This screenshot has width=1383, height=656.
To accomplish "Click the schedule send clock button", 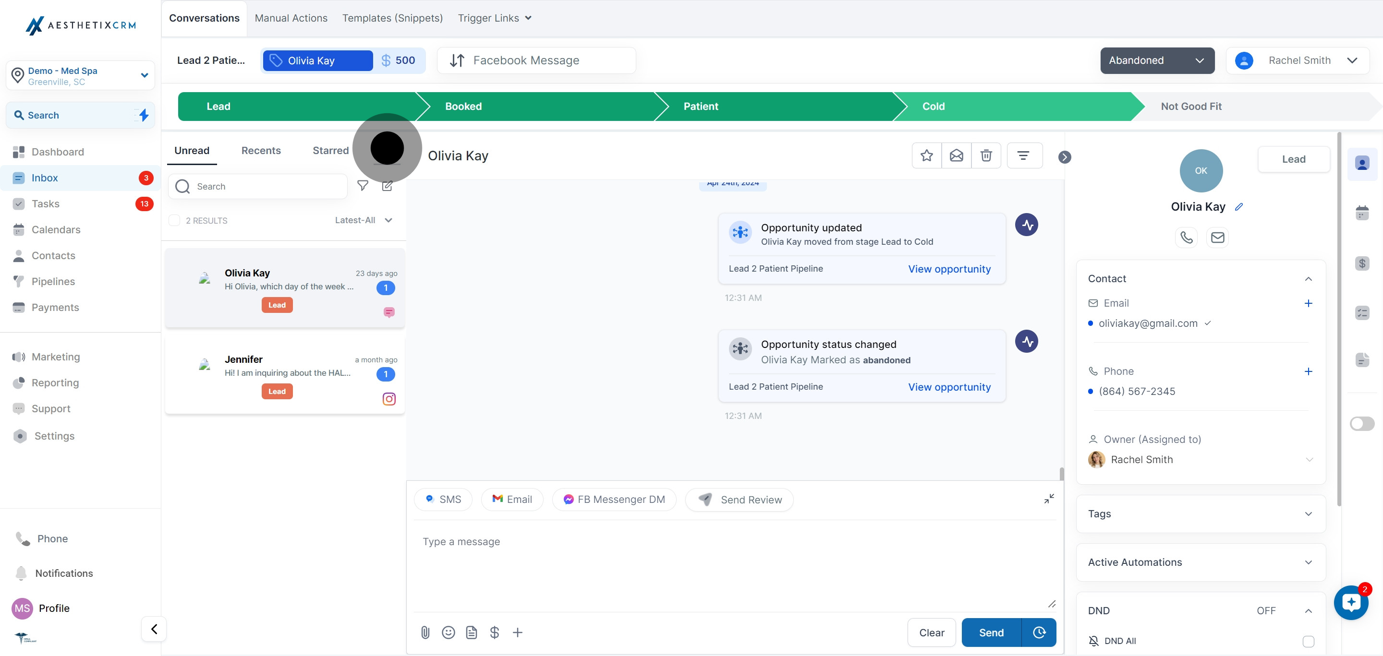I will pos(1039,632).
